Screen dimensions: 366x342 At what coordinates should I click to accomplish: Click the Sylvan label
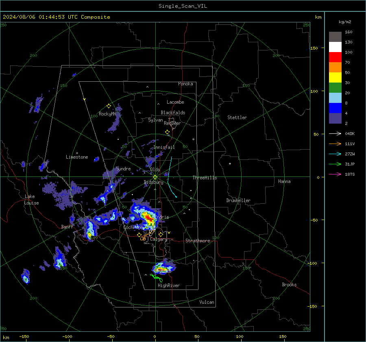click(x=155, y=120)
